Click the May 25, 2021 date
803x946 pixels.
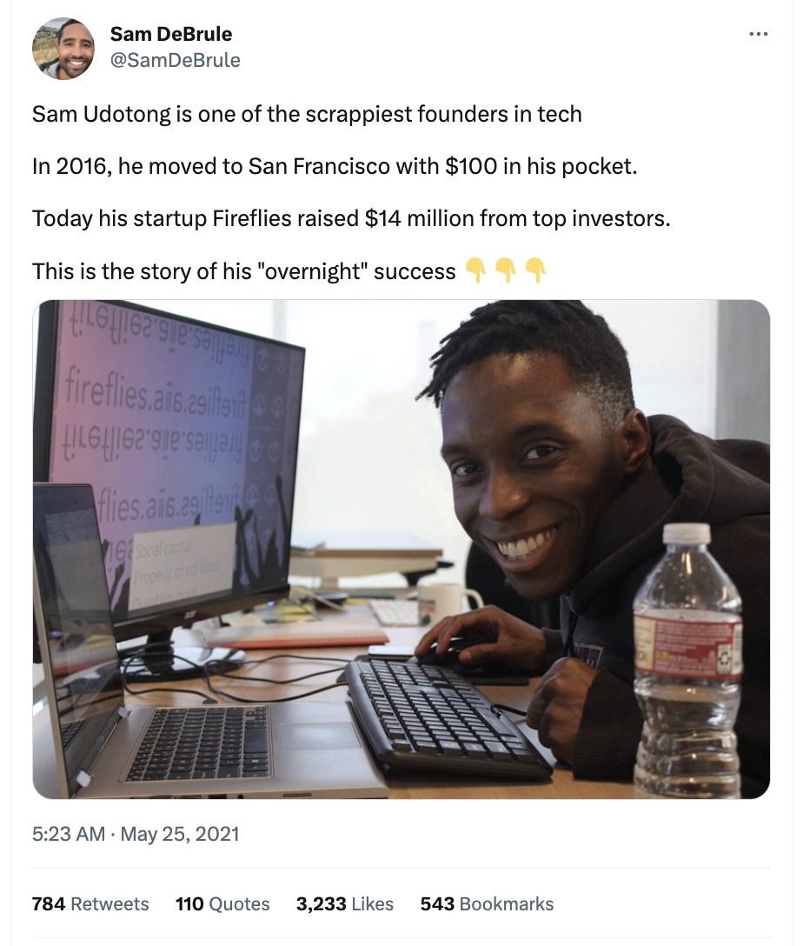[x=179, y=835]
